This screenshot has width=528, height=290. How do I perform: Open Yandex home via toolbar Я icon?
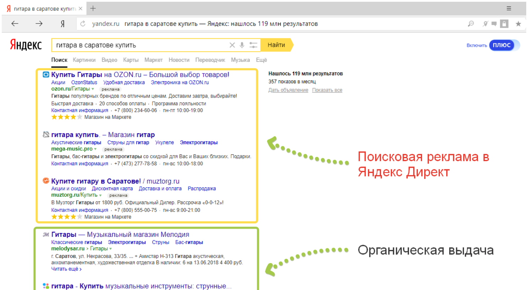click(x=63, y=24)
